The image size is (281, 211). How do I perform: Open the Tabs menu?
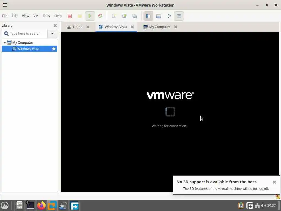pos(46,16)
